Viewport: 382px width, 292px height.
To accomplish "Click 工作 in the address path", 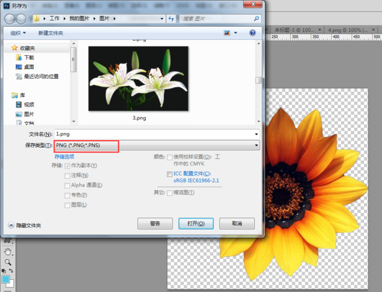I will [54, 18].
